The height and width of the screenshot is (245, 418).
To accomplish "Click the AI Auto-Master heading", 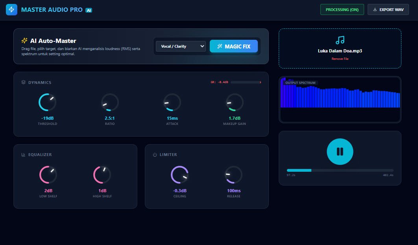I will [x=53, y=41].
